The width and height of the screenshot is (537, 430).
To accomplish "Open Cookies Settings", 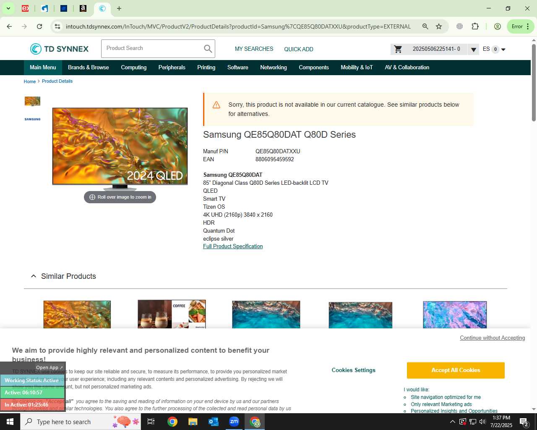I will click(x=353, y=370).
